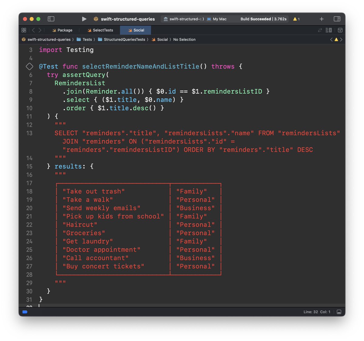Click the selectReminderNameAndListTitle function name
The width and height of the screenshot is (364, 341).
click(x=141, y=66)
